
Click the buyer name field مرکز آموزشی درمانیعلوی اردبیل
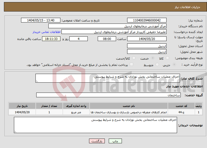coord(107,26)
